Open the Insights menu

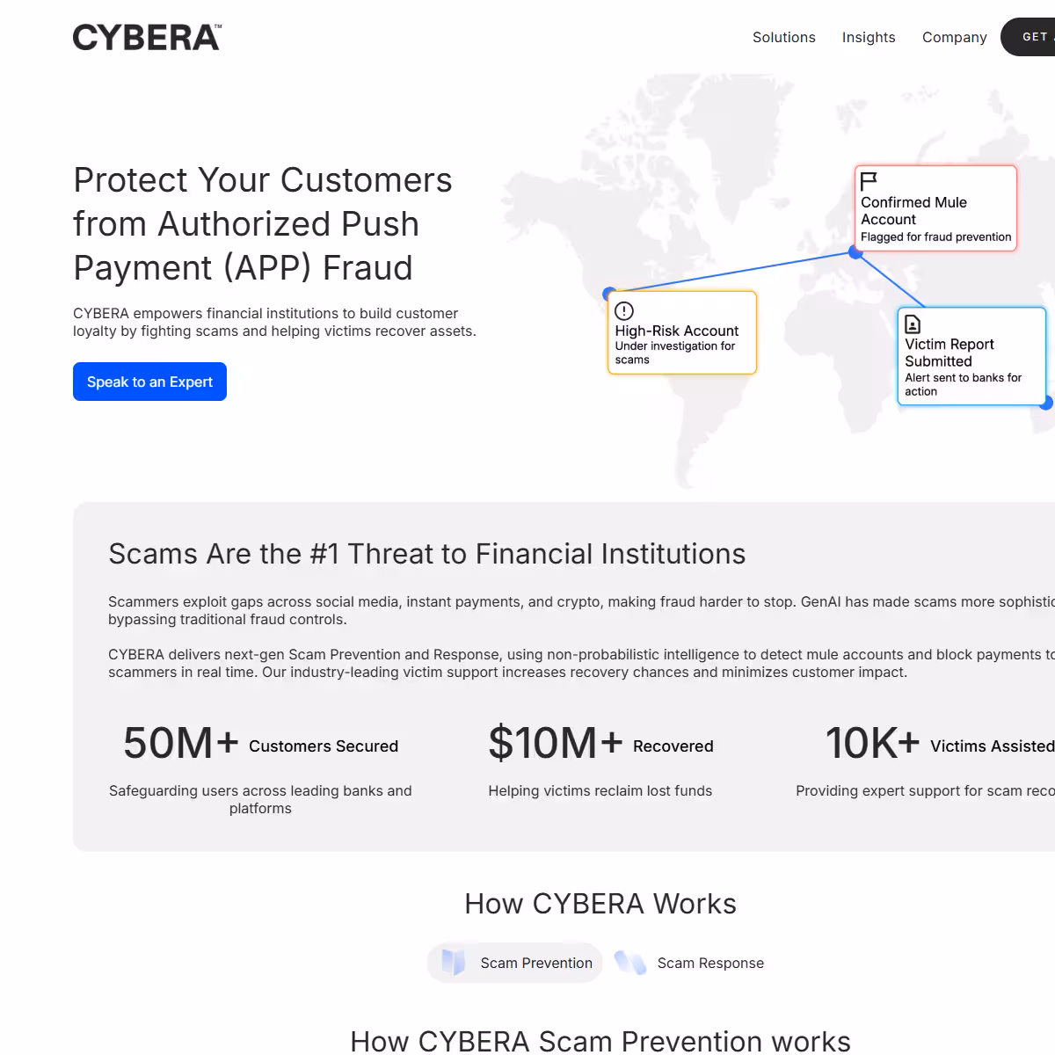click(x=869, y=37)
